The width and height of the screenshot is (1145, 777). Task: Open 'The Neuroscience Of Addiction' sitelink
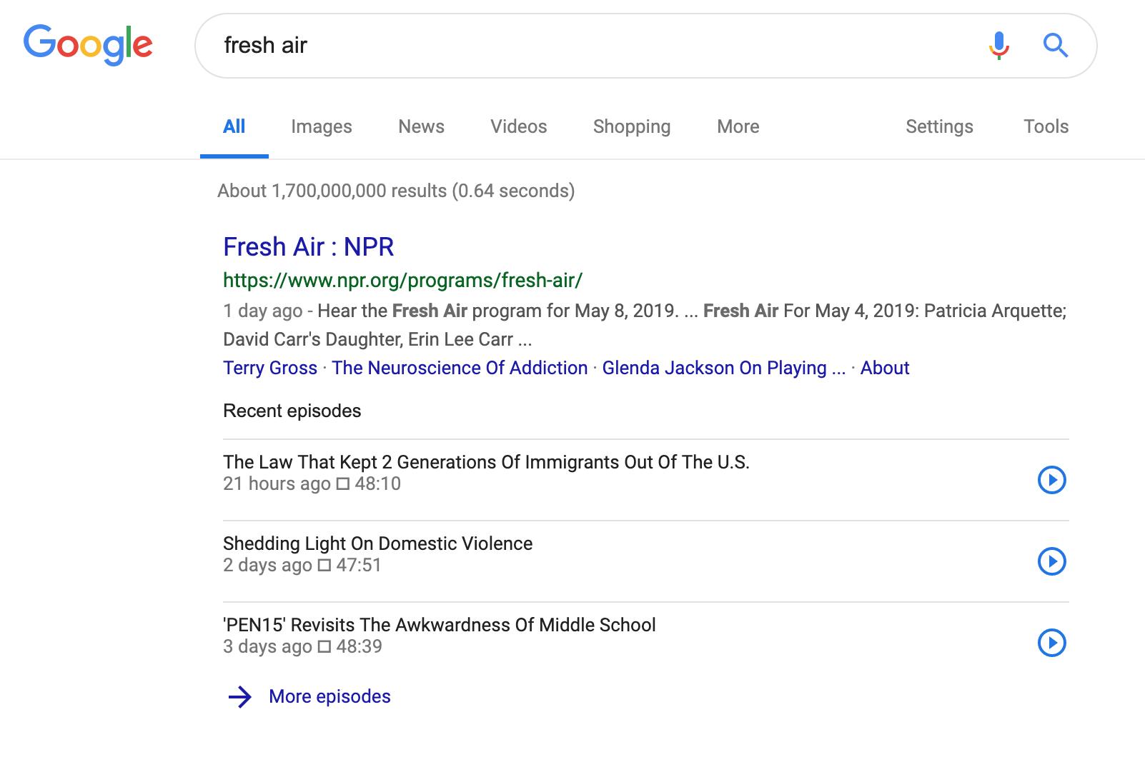[x=460, y=369]
